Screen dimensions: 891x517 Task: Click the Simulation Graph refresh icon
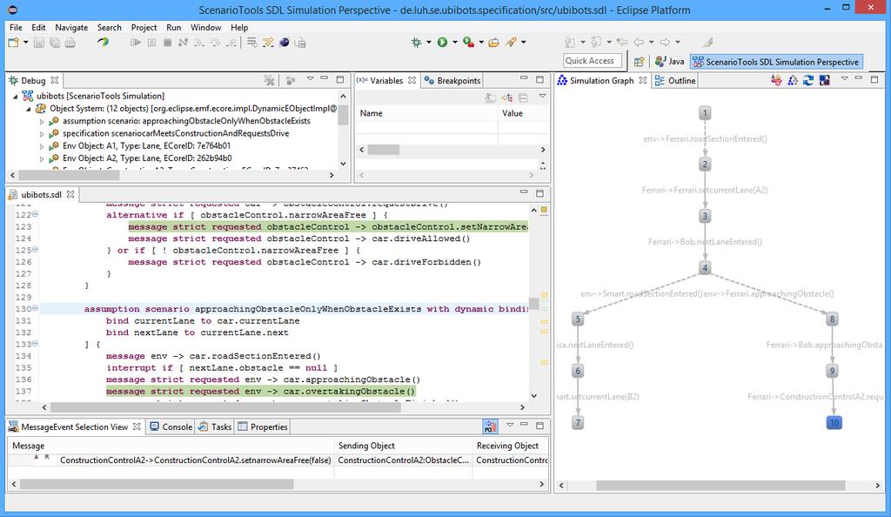pyautogui.click(x=808, y=81)
